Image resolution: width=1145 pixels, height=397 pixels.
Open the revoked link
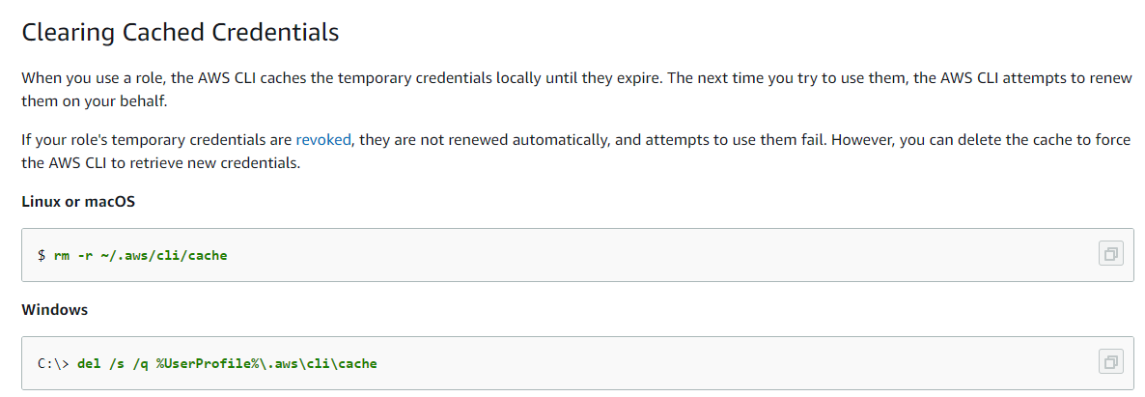click(323, 140)
